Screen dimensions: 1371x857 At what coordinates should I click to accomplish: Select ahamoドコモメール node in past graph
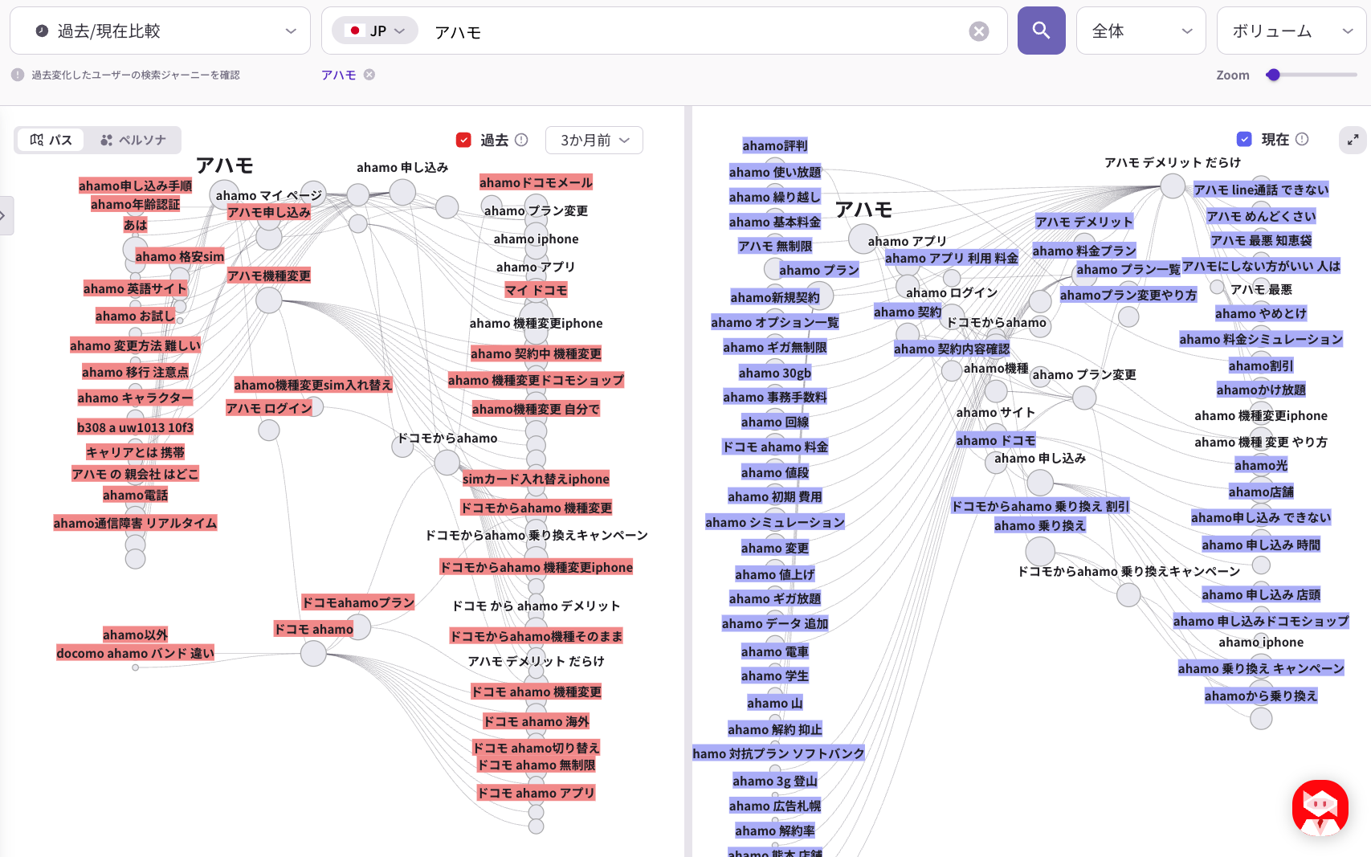[536, 182]
